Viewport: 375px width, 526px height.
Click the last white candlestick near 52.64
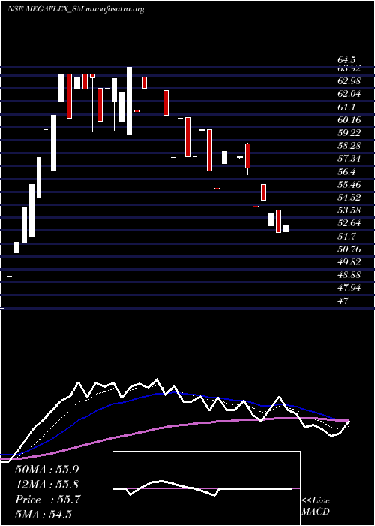click(286, 228)
